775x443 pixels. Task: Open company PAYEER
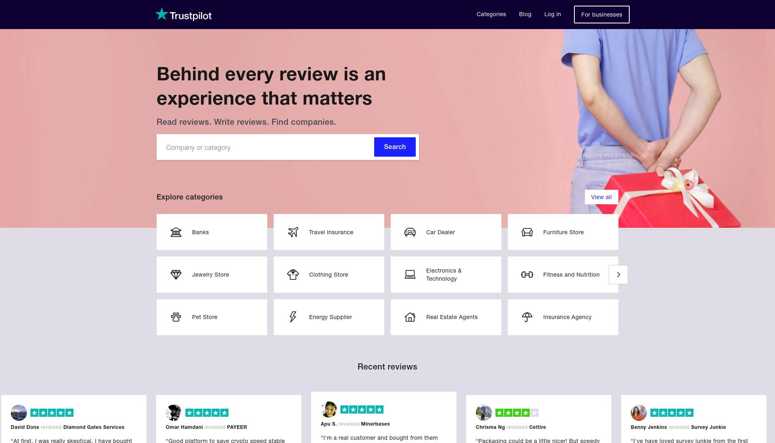coord(237,427)
